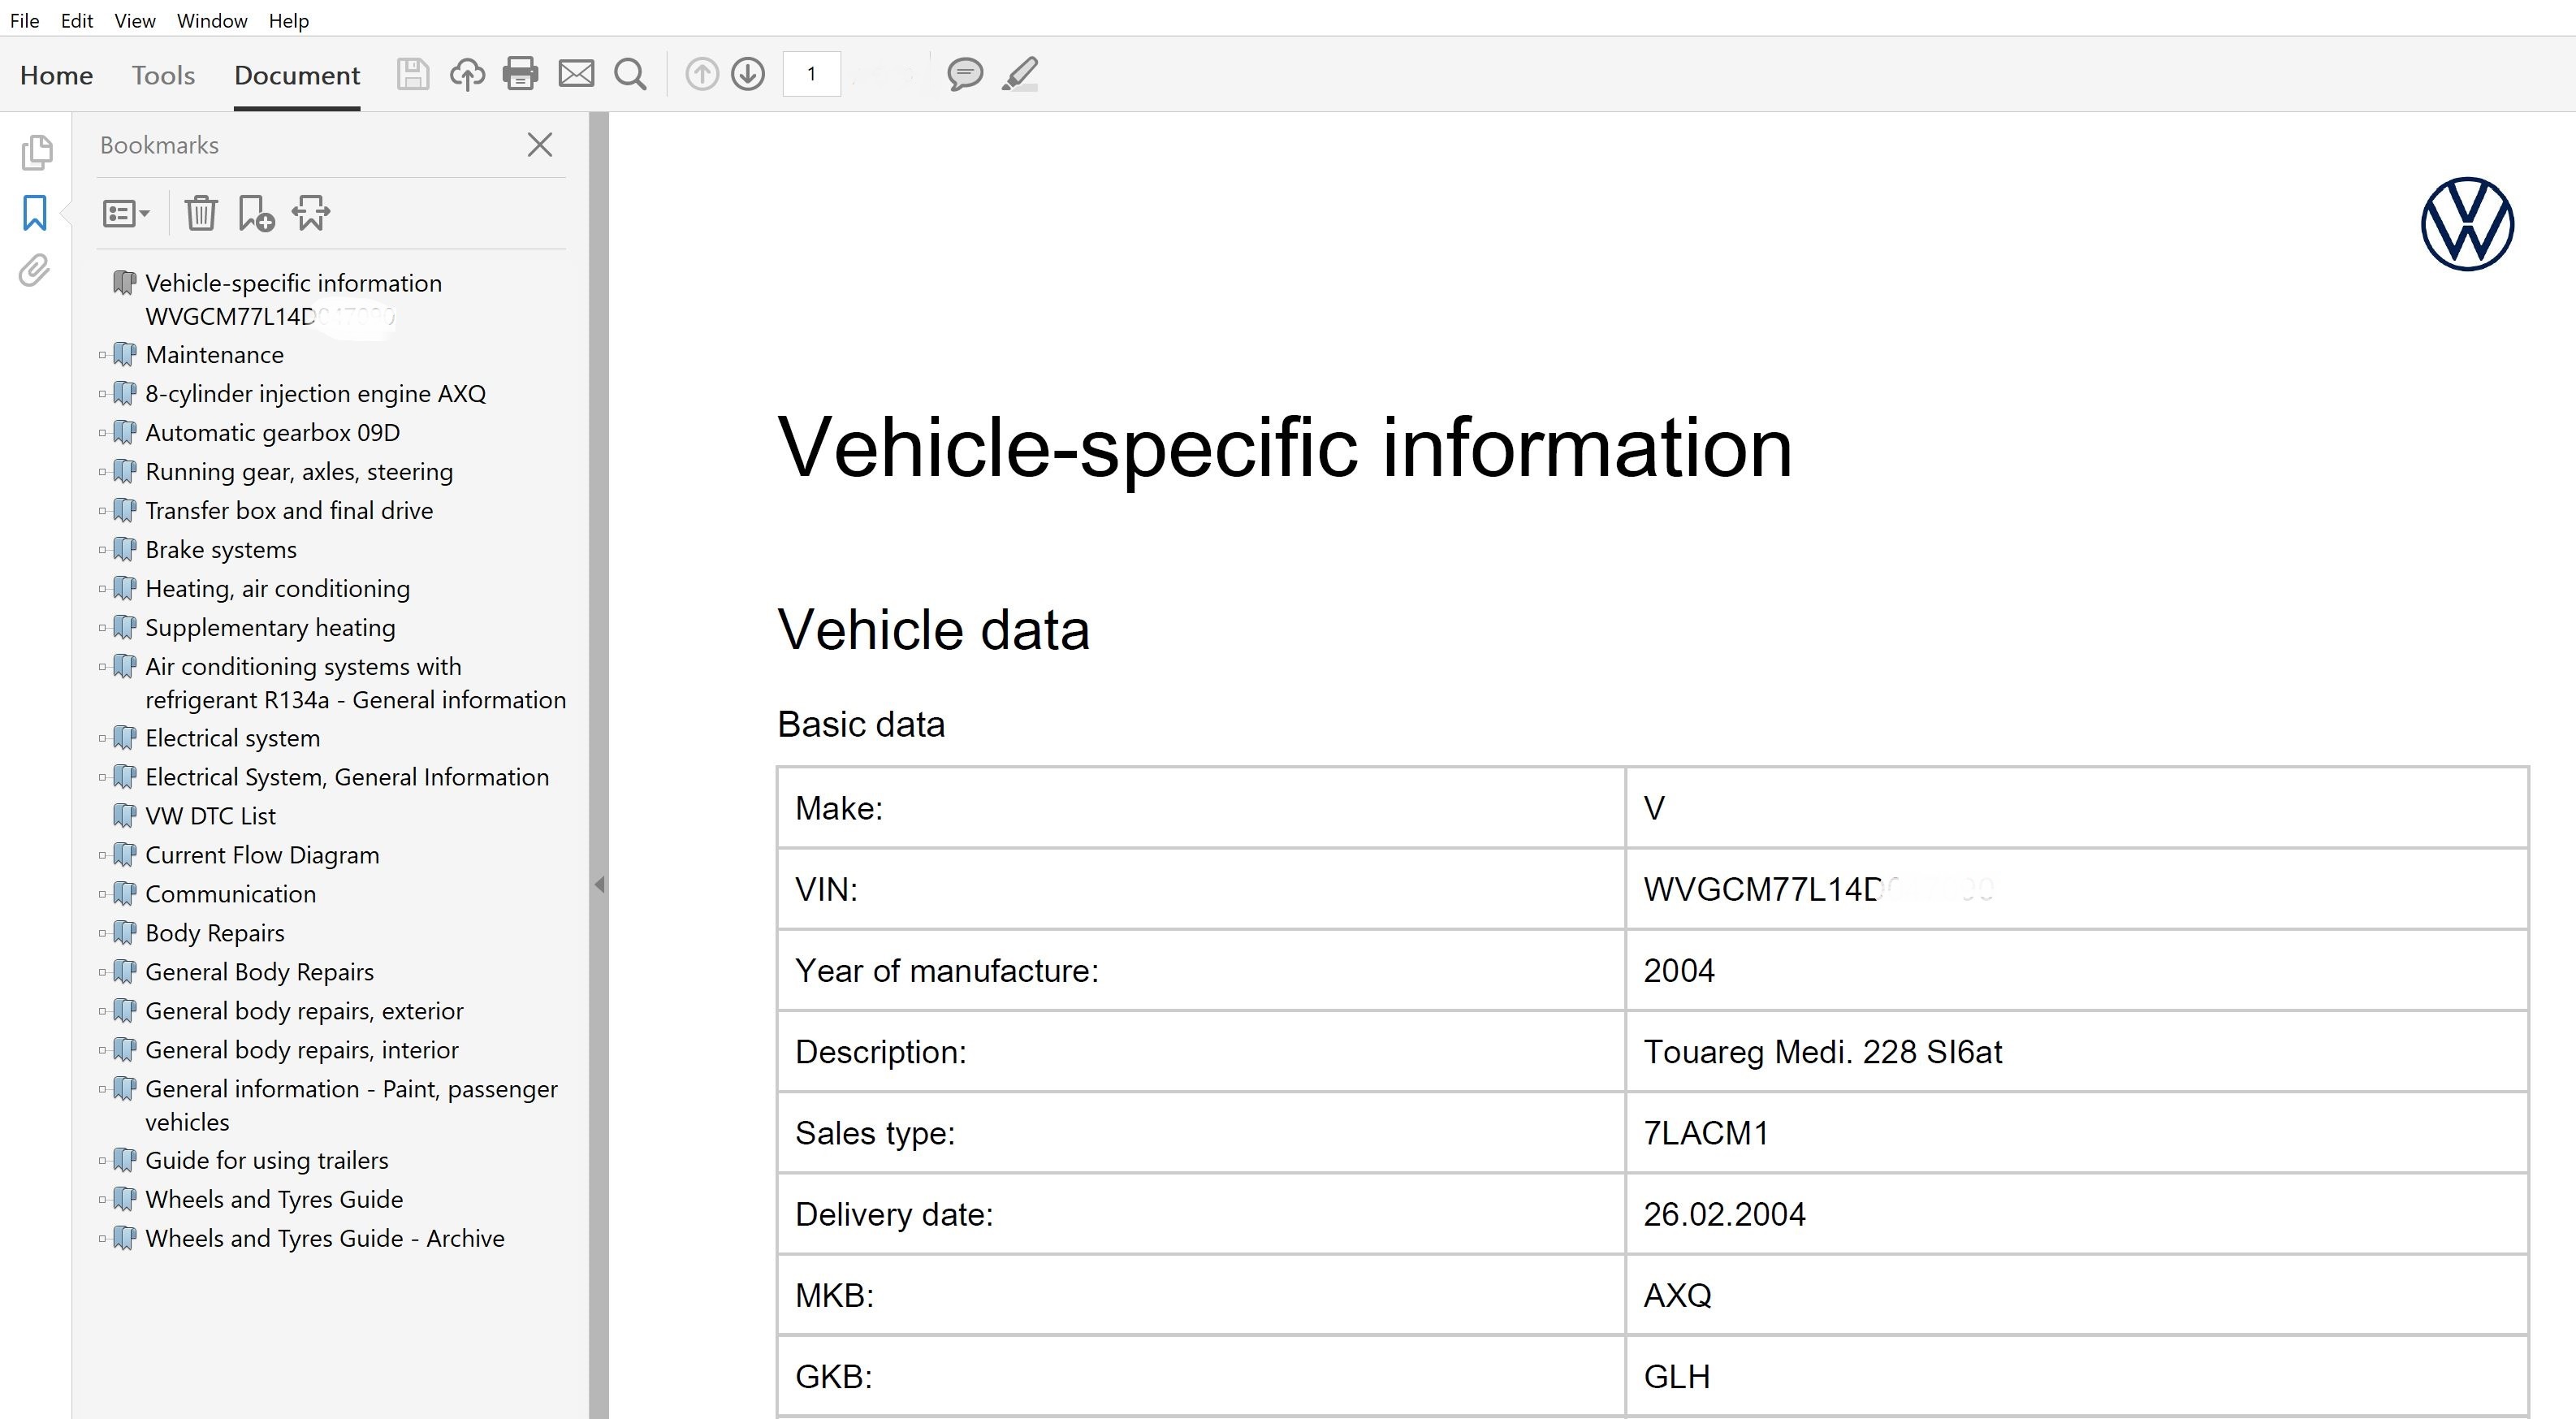Click the page number input field
2576x1419 pixels.
coord(811,74)
